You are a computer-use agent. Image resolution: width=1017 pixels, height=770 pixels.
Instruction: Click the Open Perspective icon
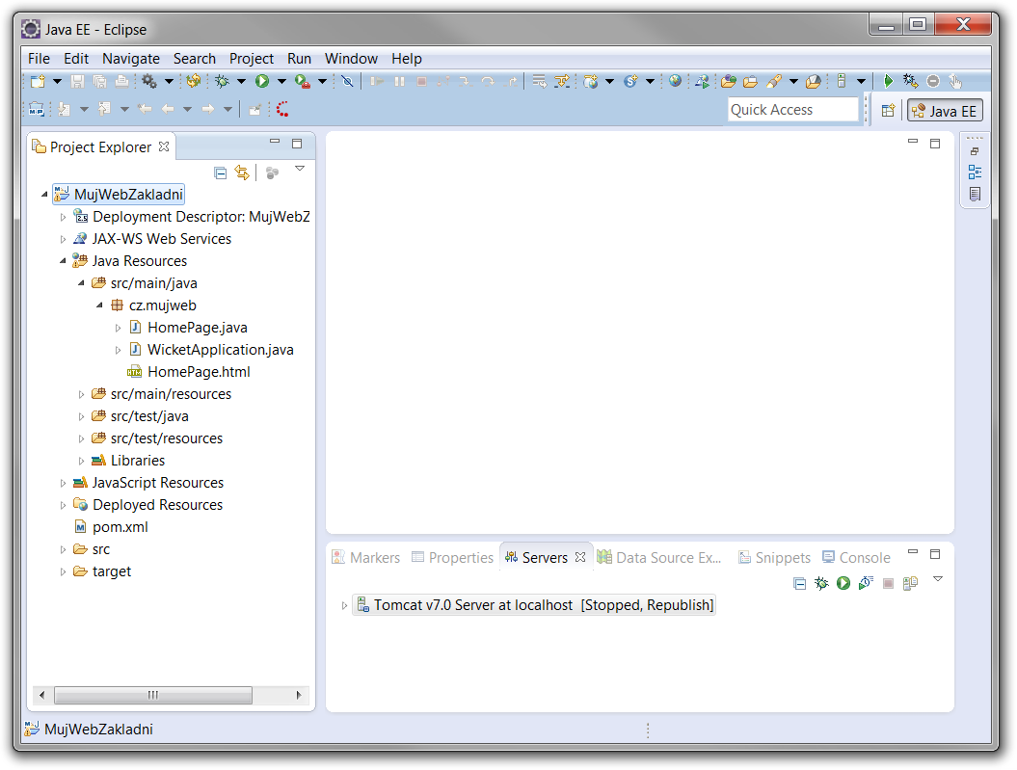pyautogui.click(x=888, y=111)
